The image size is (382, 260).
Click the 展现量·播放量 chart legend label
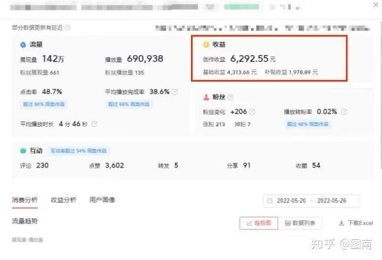28,240
